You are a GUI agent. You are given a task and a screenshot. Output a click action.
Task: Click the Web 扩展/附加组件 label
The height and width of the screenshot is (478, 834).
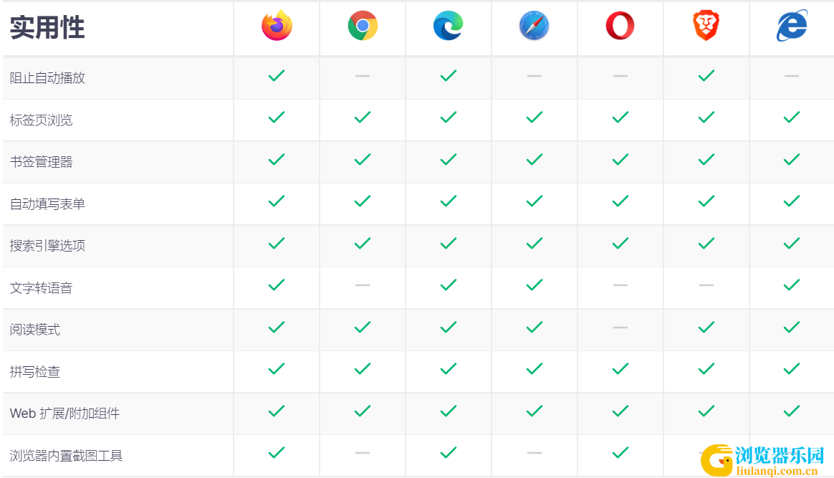65,413
